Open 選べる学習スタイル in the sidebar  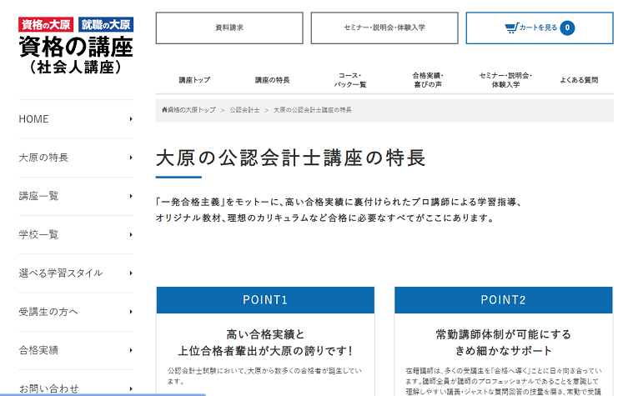coord(76,273)
